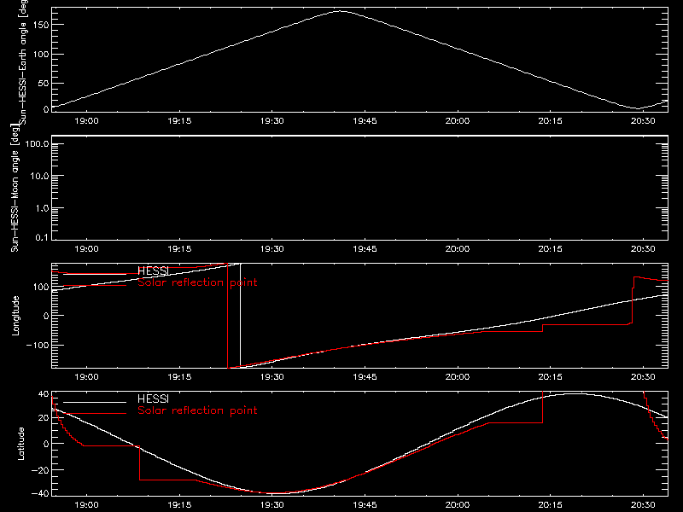Click the 0 tick on Longitude axis

click(47, 316)
